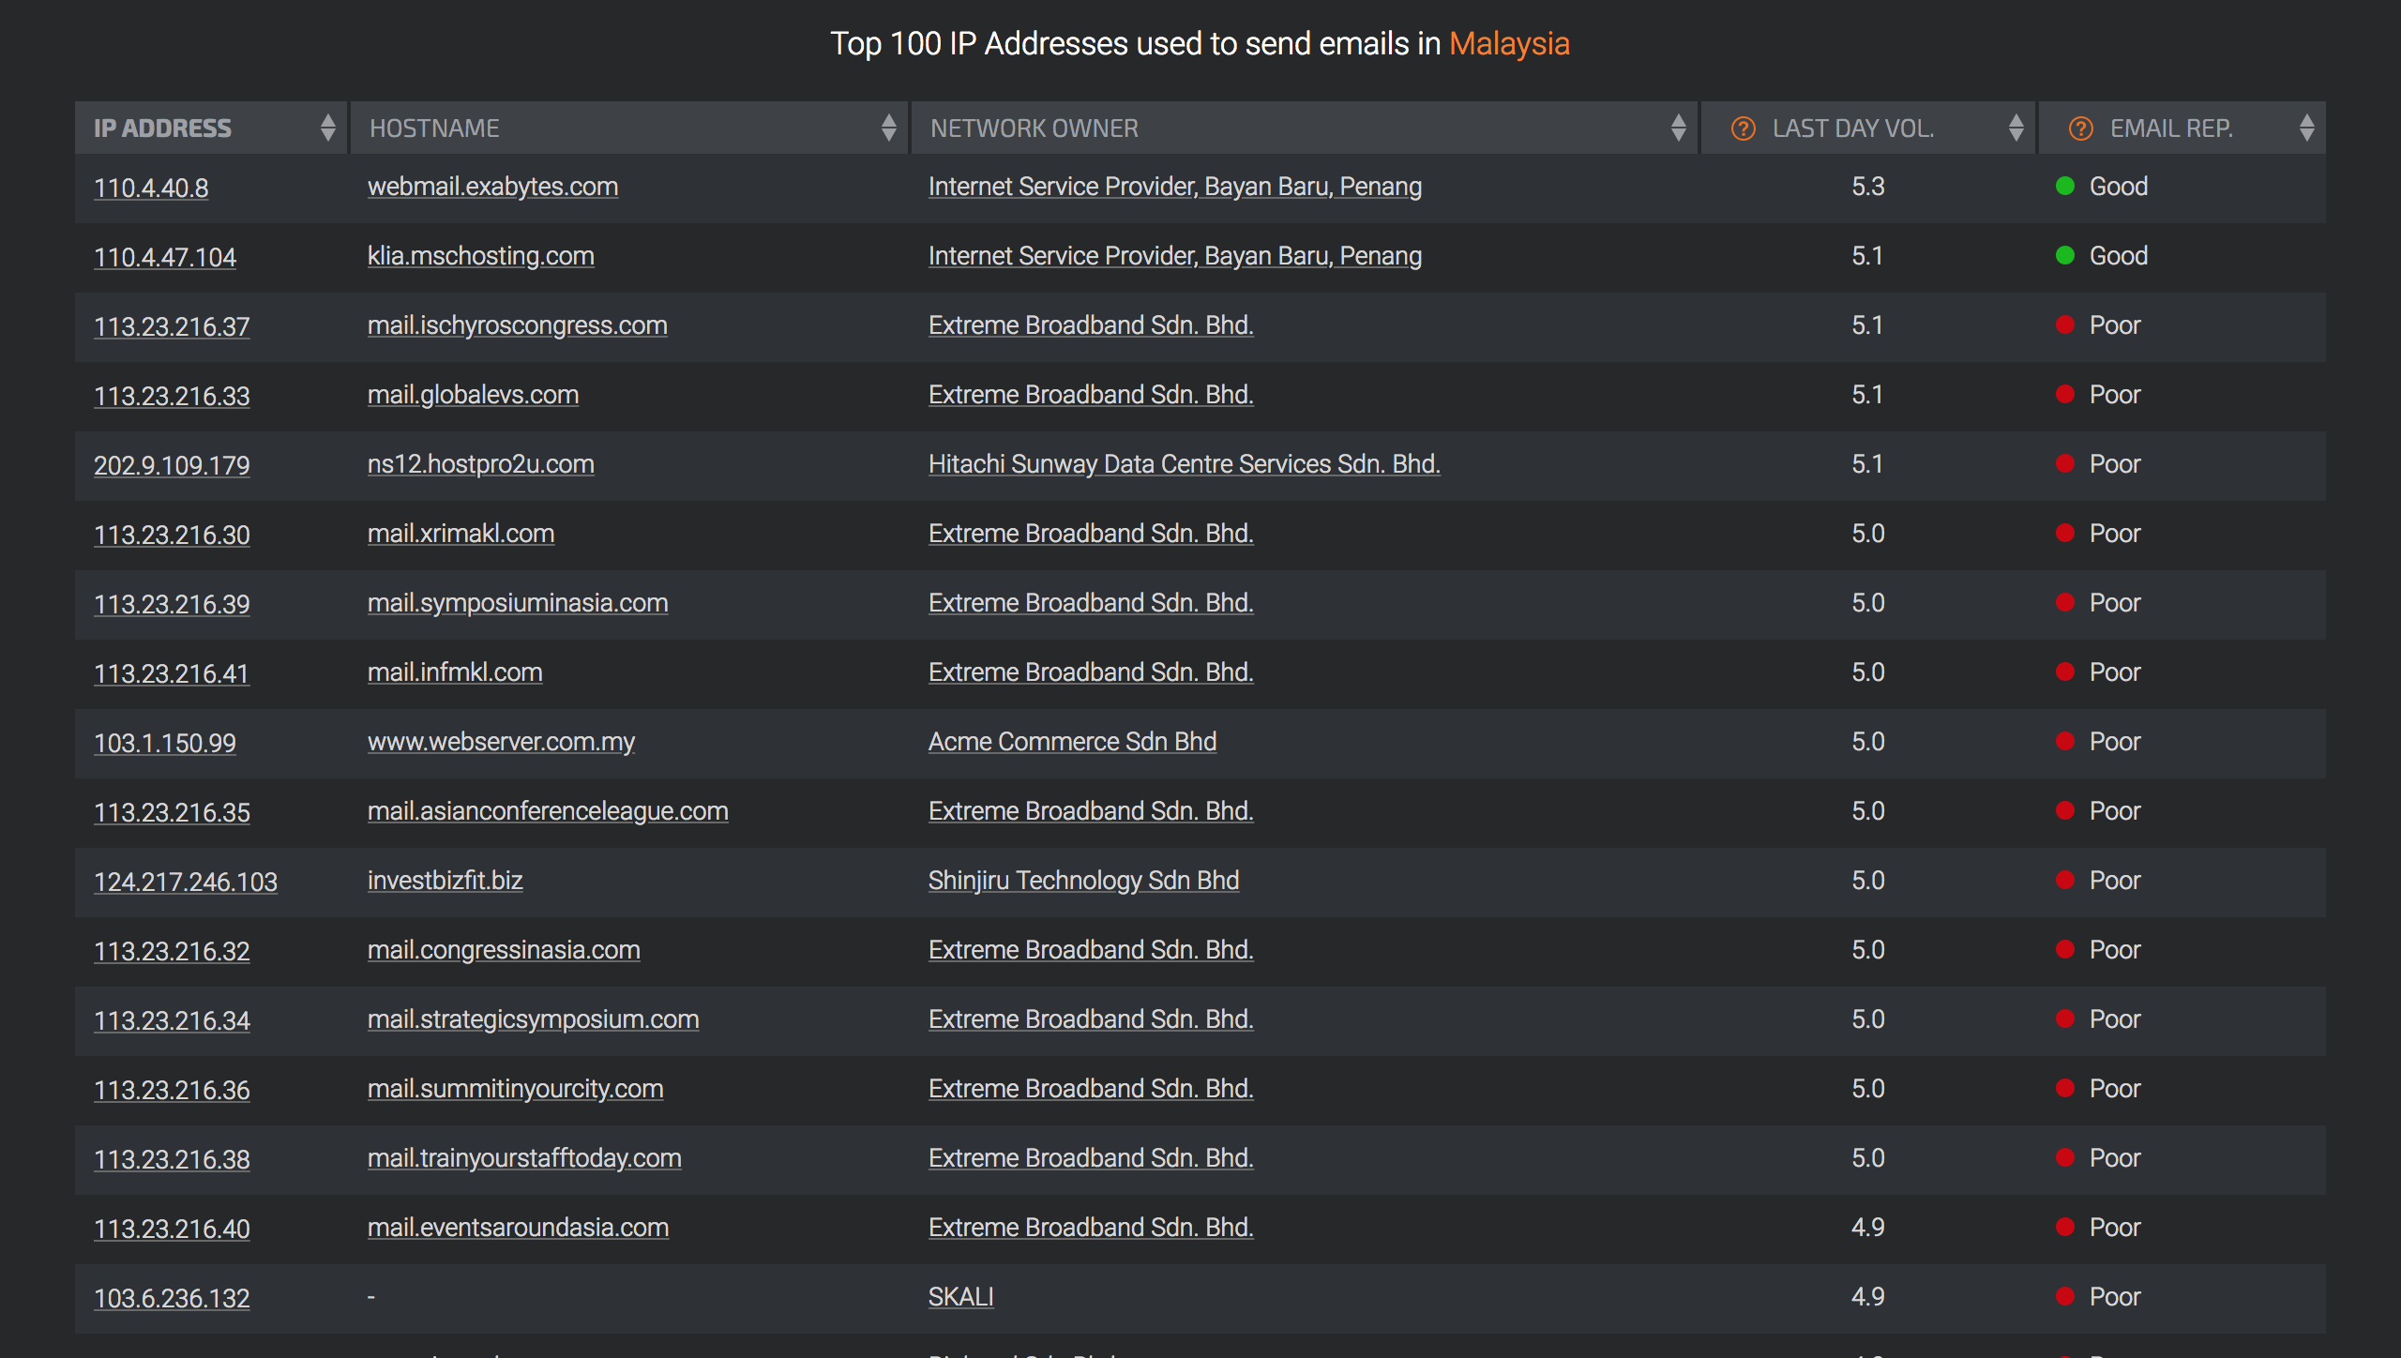2401x1358 pixels.
Task: Open IP address 113.23.216.32
Action: point(172,951)
